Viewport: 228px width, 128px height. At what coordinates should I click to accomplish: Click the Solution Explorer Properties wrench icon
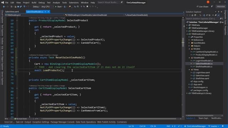pyautogui.click(x=216, y=15)
